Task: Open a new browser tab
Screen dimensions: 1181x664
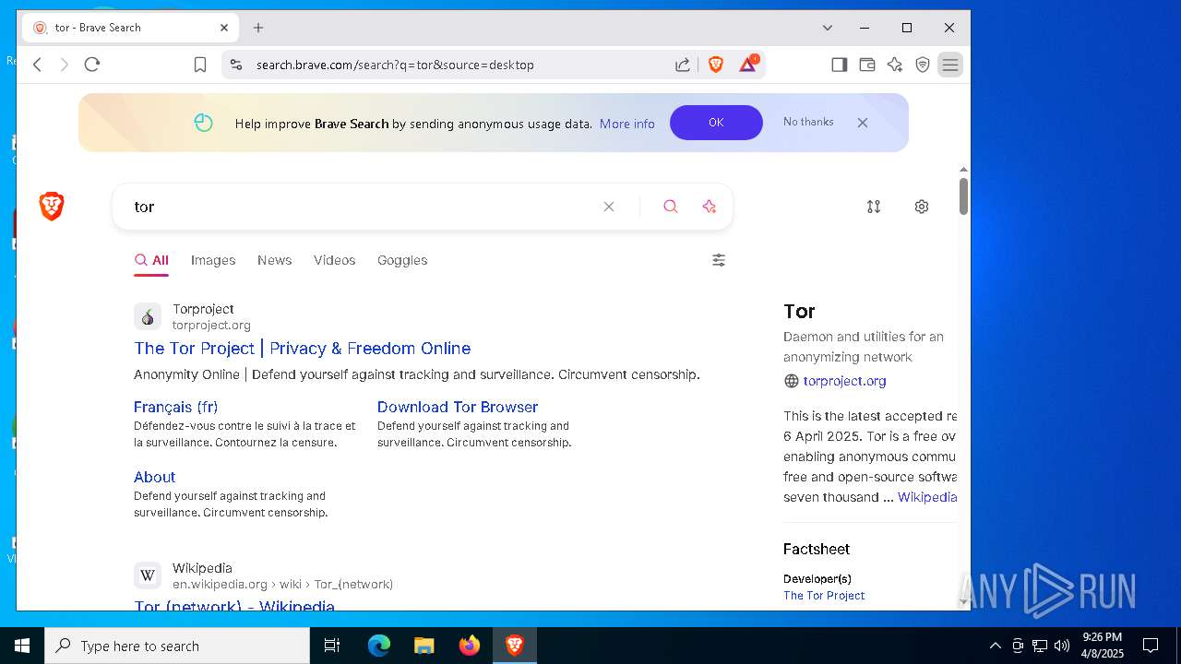Action: [x=258, y=28]
